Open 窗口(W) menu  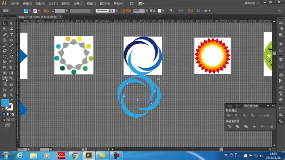pos(105,3)
